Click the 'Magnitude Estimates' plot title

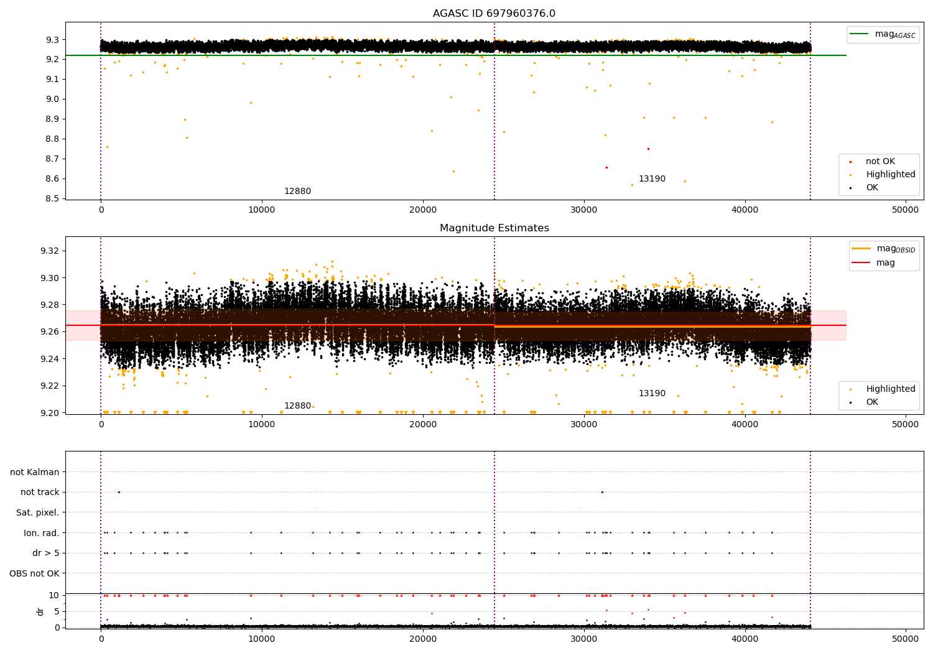coord(494,228)
